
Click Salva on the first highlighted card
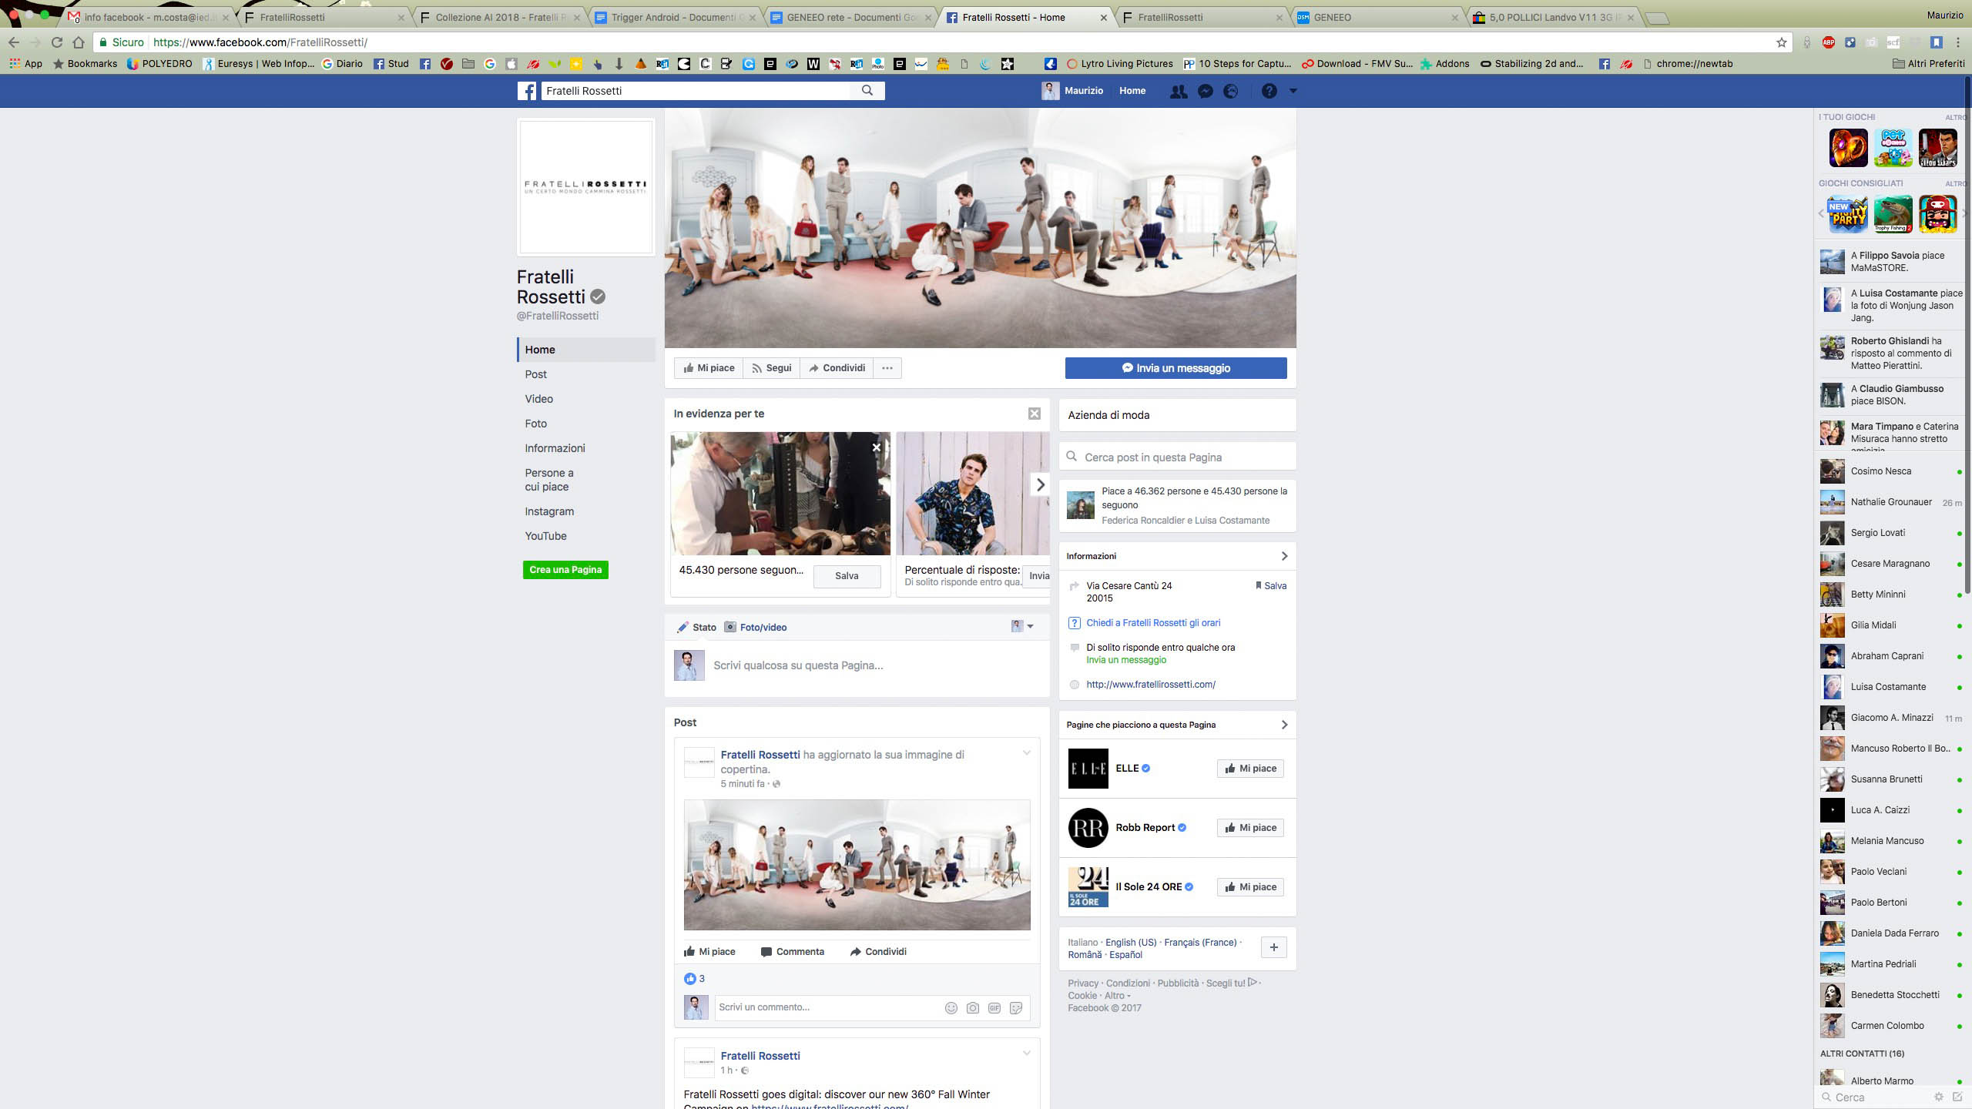tap(847, 576)
